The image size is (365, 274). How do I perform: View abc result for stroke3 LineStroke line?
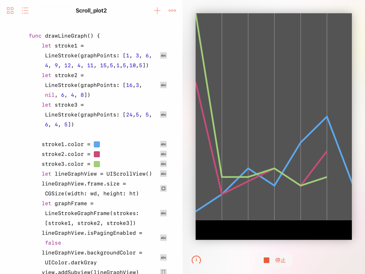point(163,115)
